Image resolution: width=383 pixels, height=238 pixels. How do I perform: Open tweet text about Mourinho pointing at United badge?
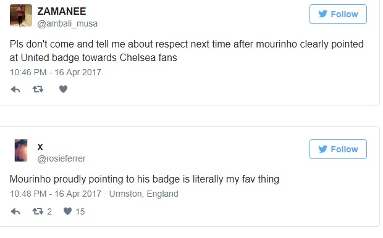[187, 51]
